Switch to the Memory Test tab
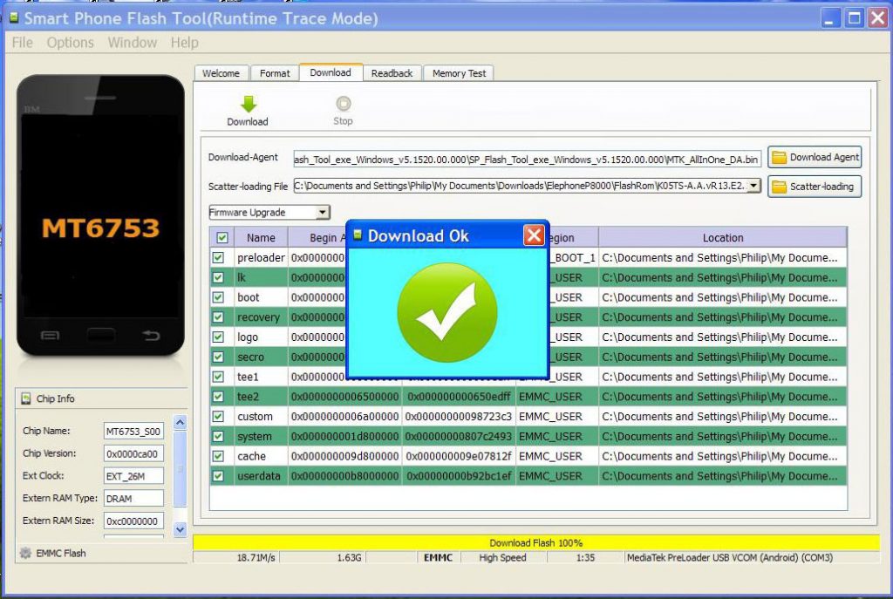 tap(459, 73)
